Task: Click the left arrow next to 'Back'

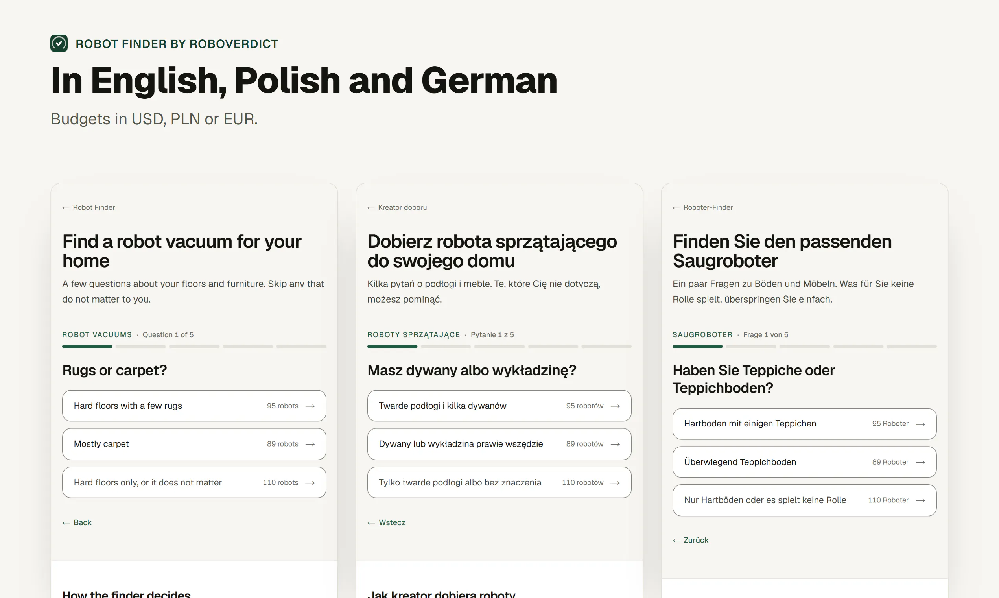Action: point(66,523)
